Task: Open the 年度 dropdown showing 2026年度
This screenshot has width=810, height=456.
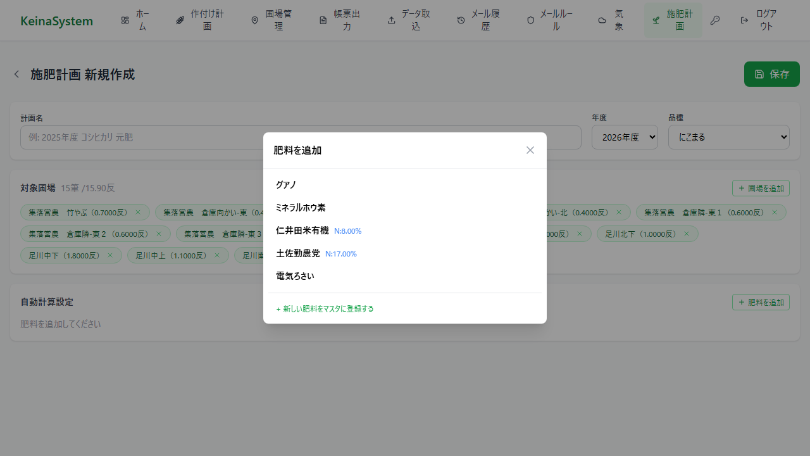Action: (625, 137)
